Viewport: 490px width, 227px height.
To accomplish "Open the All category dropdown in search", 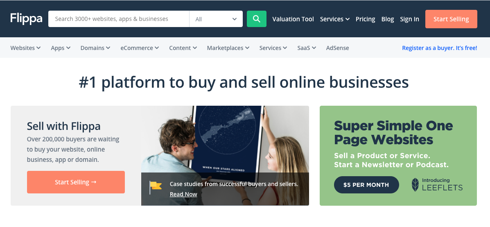I will (216, 19).
